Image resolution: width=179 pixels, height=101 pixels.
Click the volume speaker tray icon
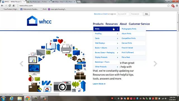point(166,98)
